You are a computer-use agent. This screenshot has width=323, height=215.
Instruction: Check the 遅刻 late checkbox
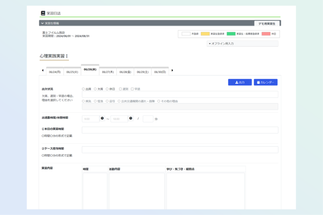tap(121, 89)
